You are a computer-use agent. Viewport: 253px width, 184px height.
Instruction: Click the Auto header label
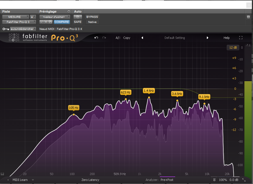pos(78,11)
